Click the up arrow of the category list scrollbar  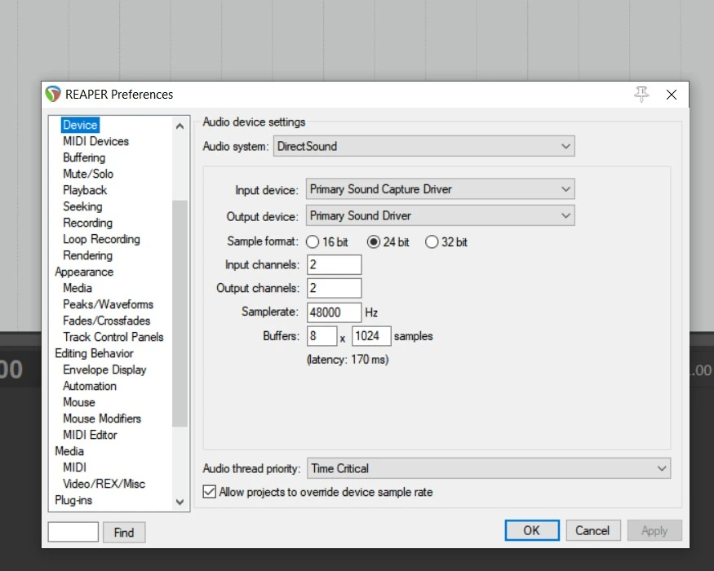tap(180, 126)
